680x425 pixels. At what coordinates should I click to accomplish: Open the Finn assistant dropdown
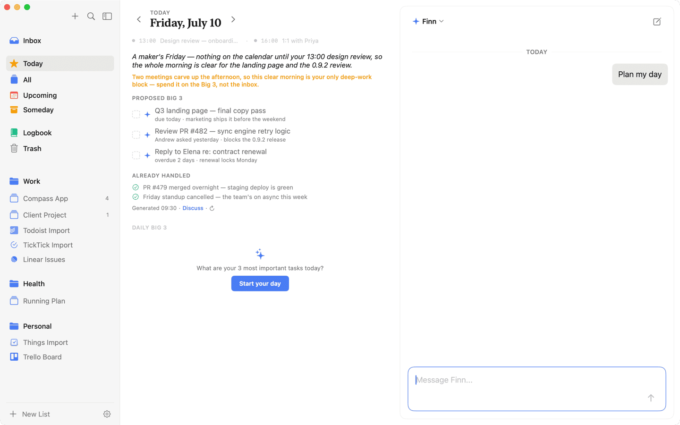click(428, 22)
